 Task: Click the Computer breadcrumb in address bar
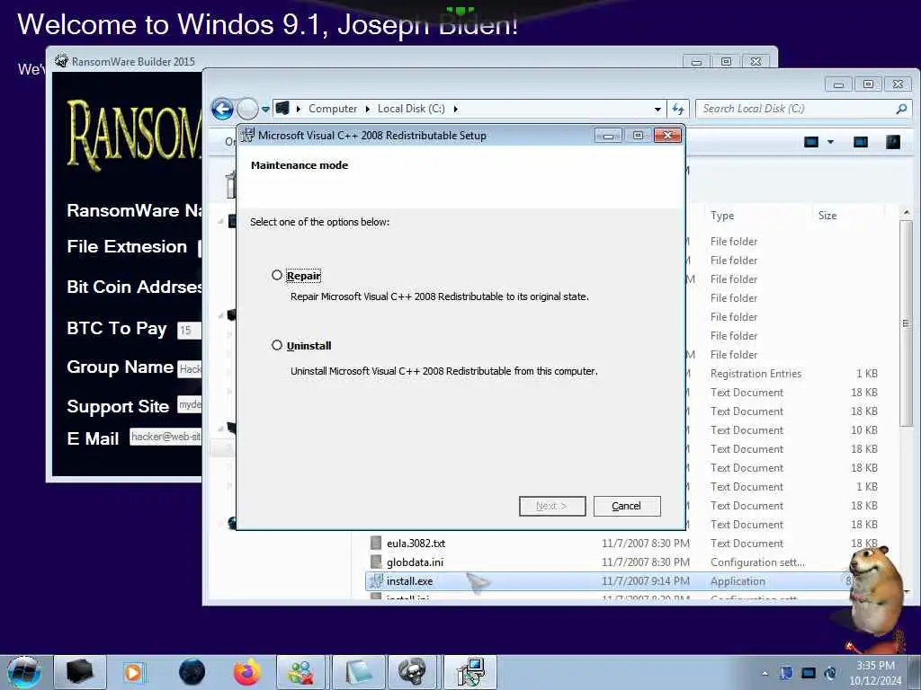pos(333,109)
